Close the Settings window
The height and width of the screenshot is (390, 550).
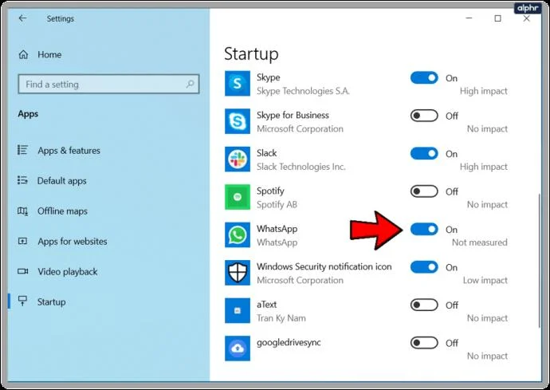[x=526, y=18]
